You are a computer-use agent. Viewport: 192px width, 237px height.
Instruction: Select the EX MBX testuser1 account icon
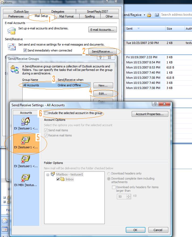pyautogui.click(x=26, y=178)
